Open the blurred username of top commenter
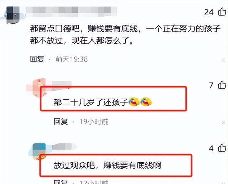 pyautogui.click(x=71, y=11)
